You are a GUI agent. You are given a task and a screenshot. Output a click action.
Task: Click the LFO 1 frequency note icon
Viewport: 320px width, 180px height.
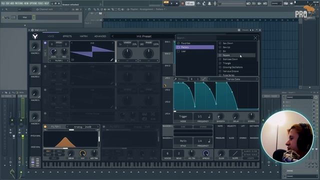tap(209, 116)
